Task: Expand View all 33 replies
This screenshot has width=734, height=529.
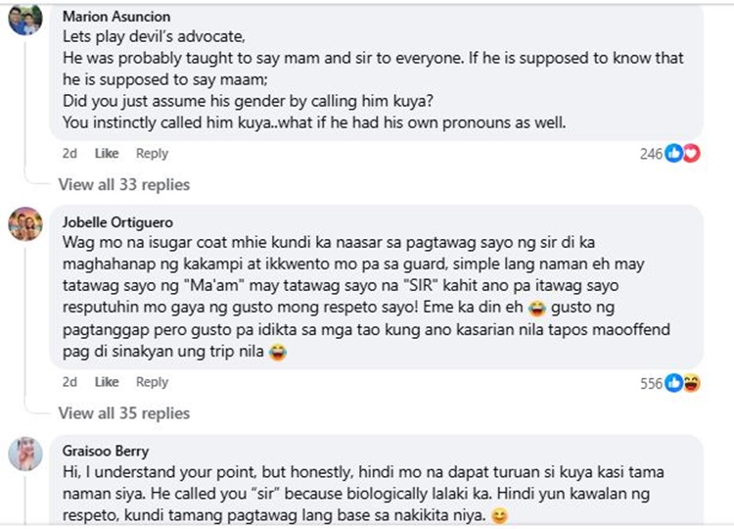Action: 123,184
